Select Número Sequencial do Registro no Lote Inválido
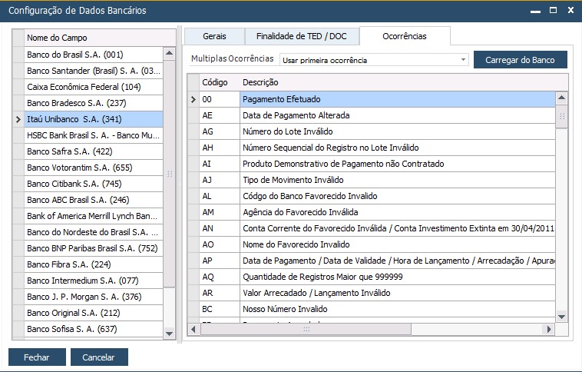This screenshot has height=372, width=582. [x=398, y=148]
